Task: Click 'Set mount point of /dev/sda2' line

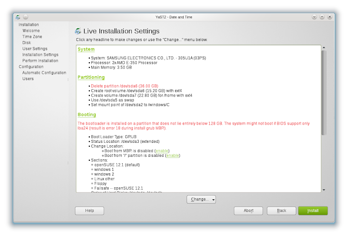Action: 130,105
